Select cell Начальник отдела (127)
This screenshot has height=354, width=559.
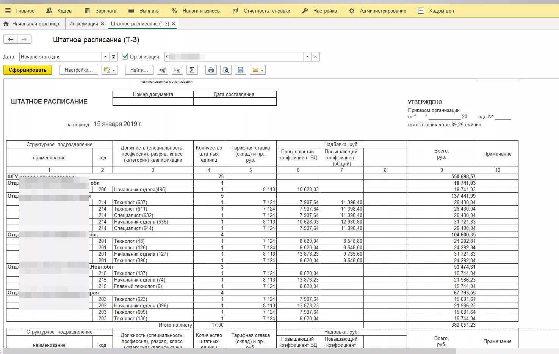[x=153, y=254]
